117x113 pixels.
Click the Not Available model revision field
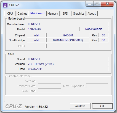(94, 29)
